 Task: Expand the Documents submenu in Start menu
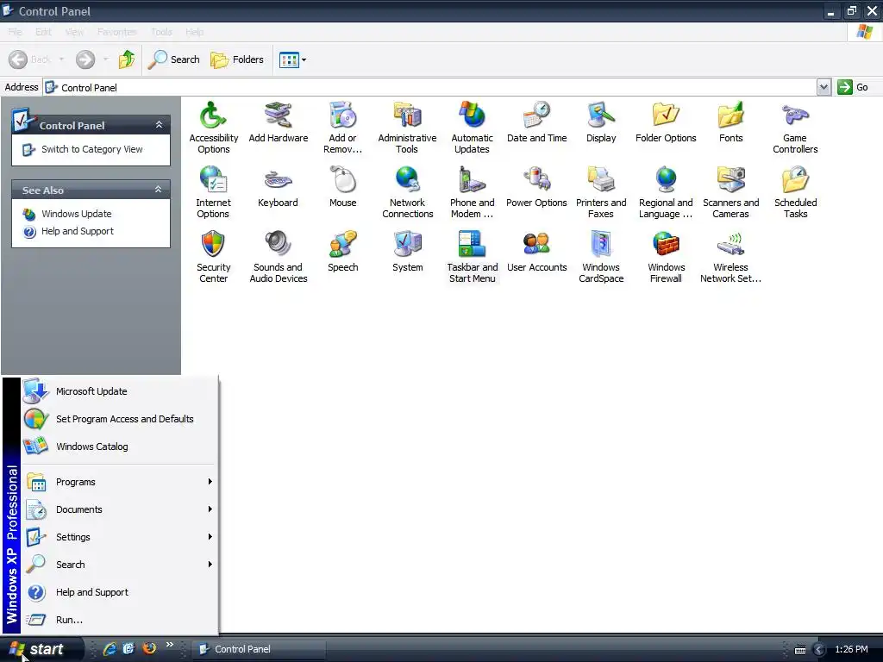coord(119,509)
